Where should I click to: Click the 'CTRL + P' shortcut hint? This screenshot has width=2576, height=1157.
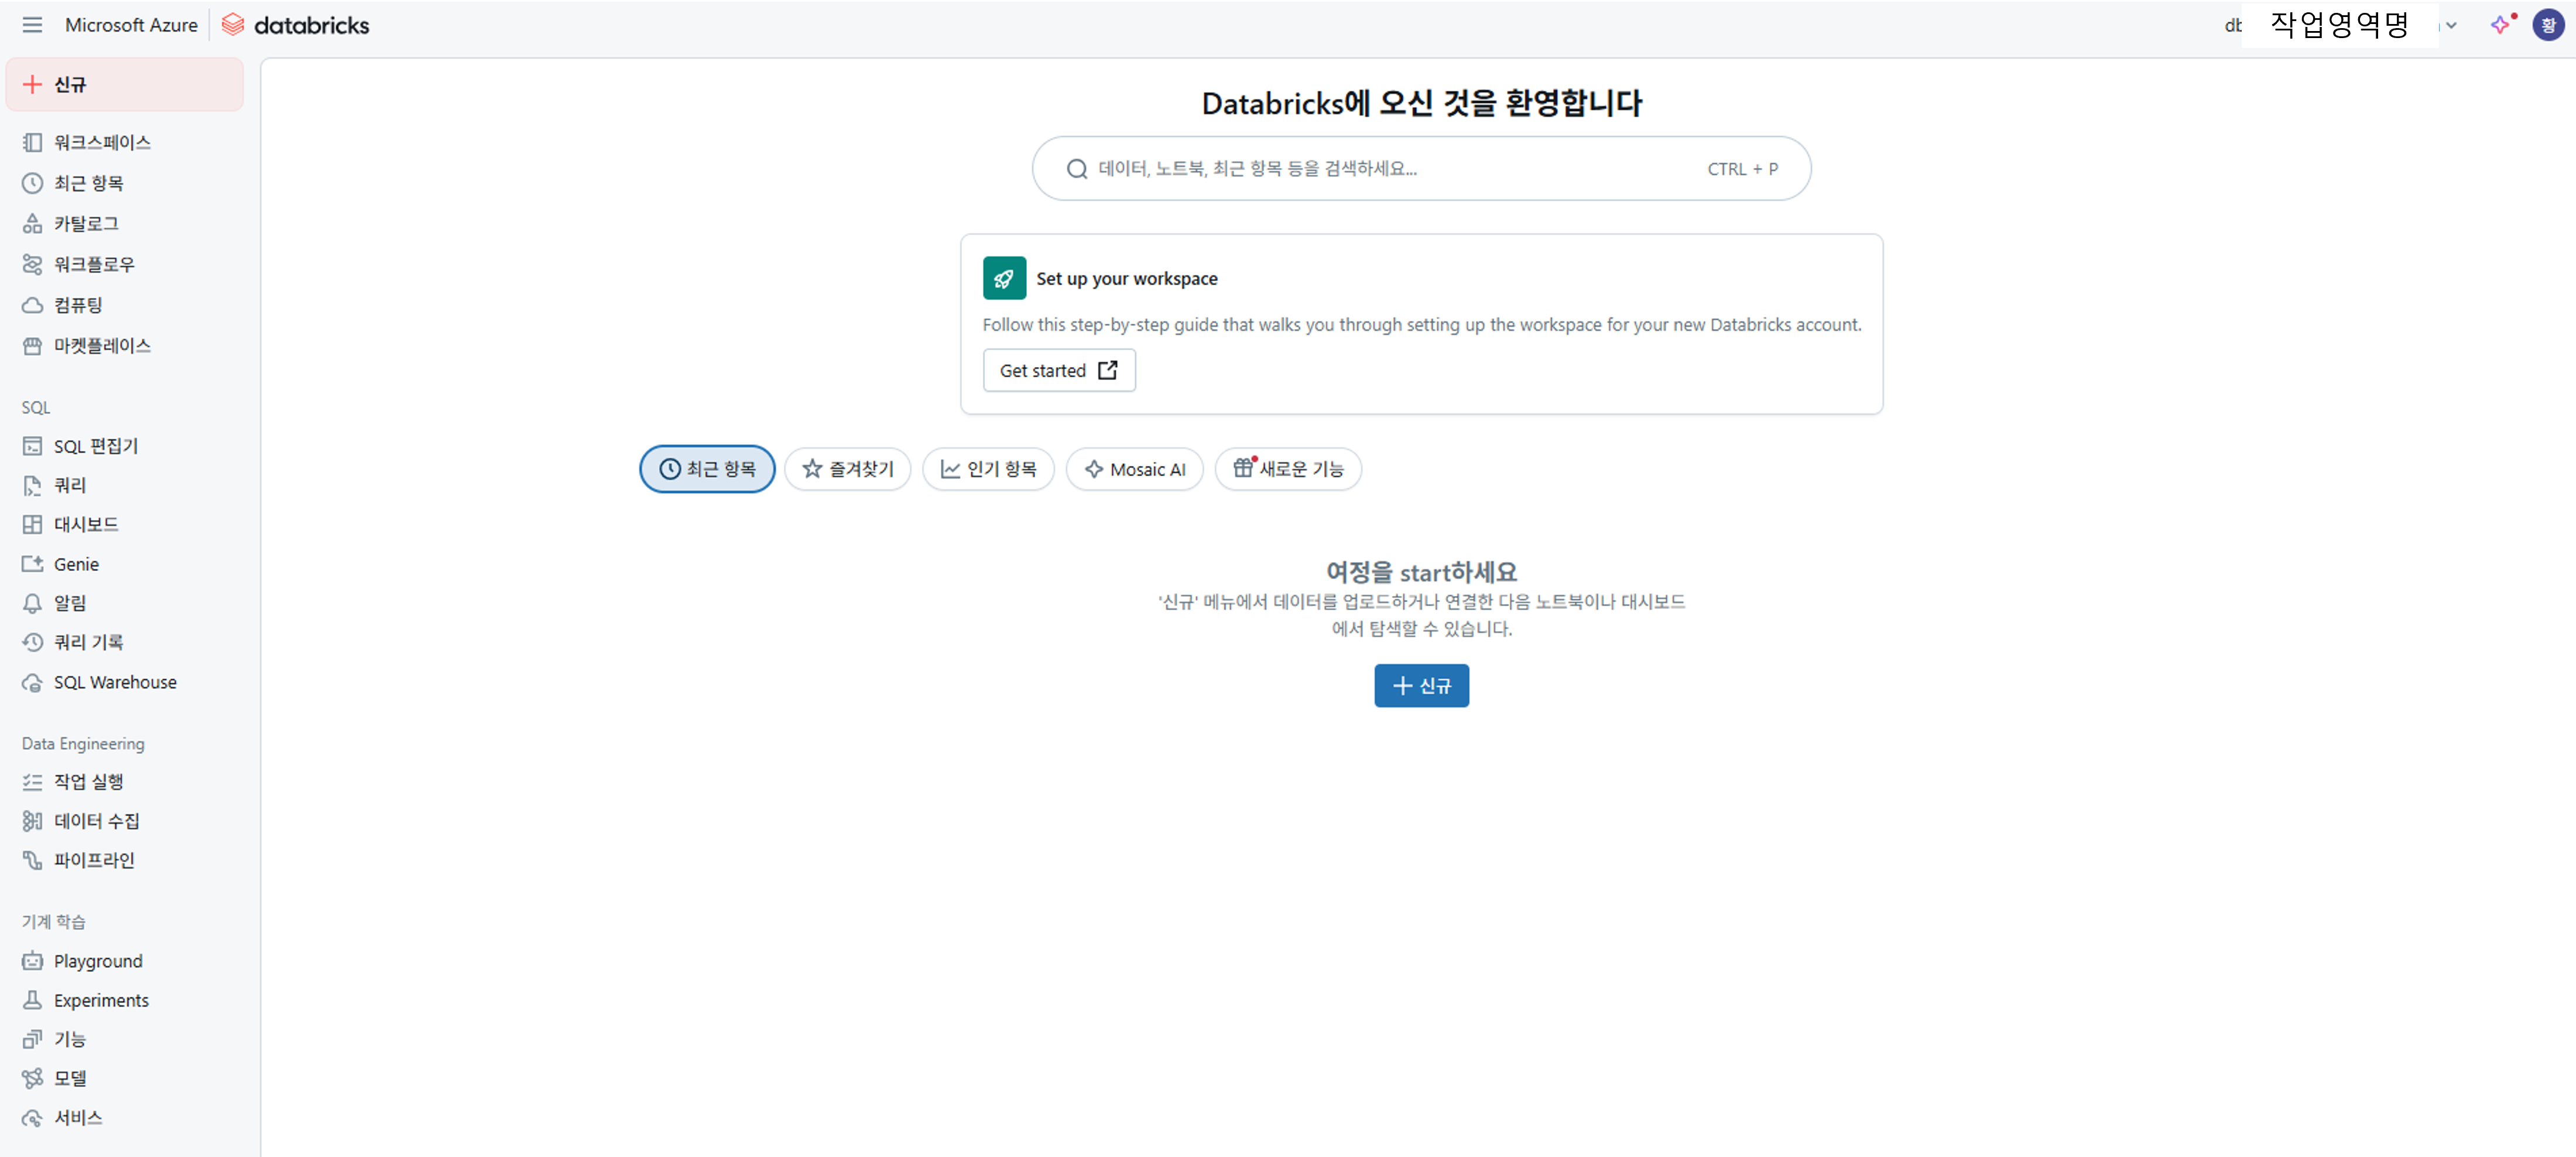click(1742, 169)
